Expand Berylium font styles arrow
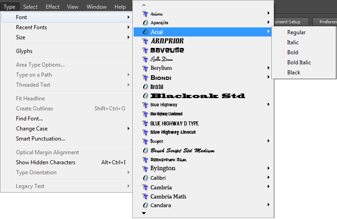Viewport: 337px width, 219px height. coord(269,68)
